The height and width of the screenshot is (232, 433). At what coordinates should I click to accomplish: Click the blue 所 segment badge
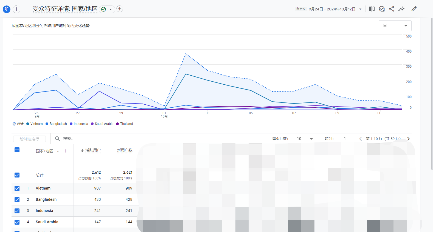coord(7,9)
